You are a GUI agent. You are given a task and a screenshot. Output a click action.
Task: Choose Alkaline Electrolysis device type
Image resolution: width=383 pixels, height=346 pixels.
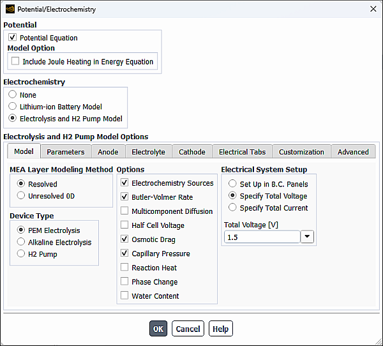pyautogui.click(x=21, y=242)
